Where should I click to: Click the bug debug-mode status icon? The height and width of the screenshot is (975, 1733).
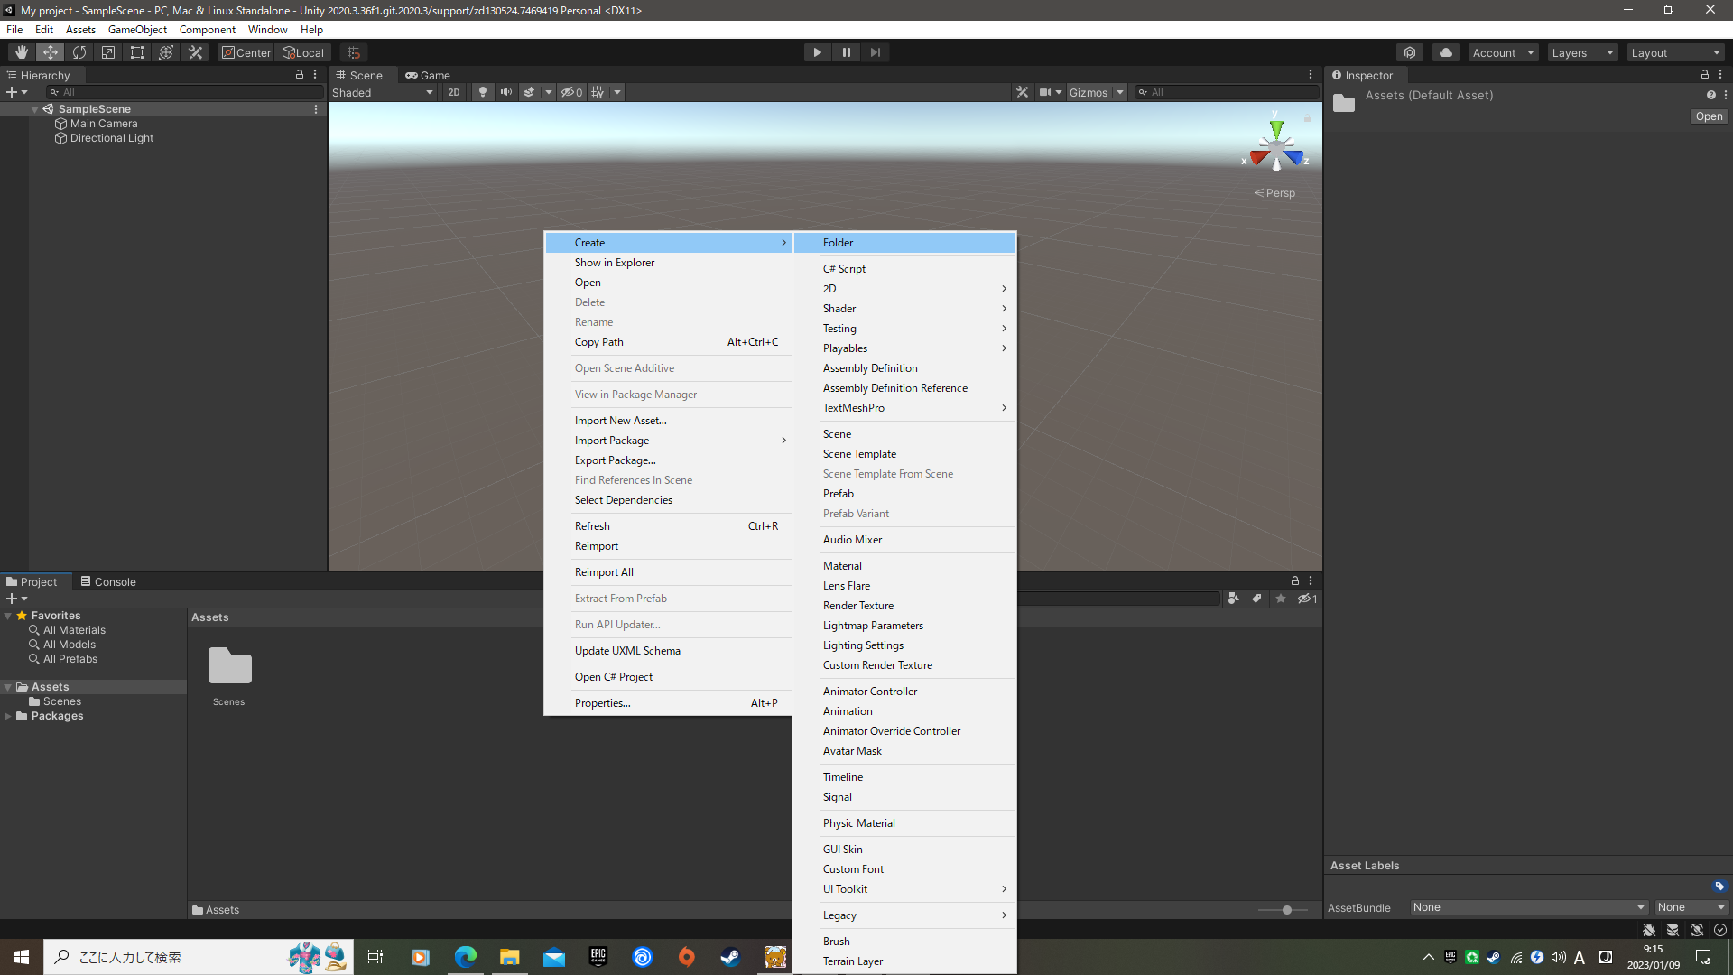click(x=1649, y=930)
